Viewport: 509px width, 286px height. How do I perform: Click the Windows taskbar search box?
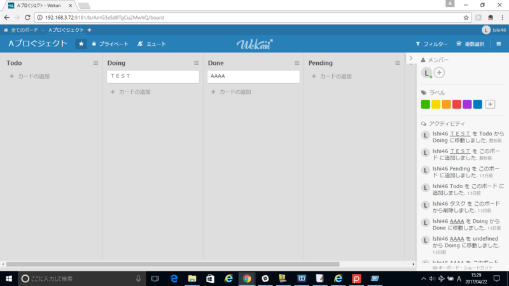tap(82, 278)
